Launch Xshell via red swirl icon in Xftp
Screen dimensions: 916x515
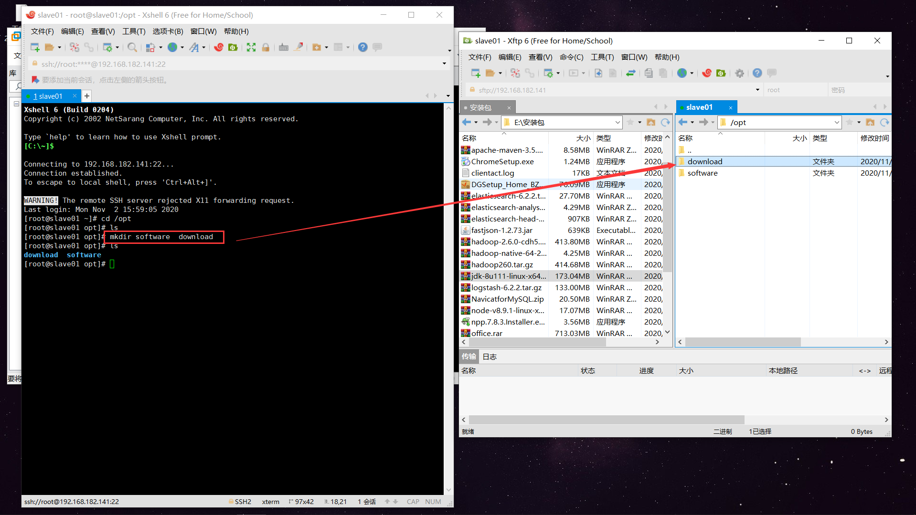point(707,73)
